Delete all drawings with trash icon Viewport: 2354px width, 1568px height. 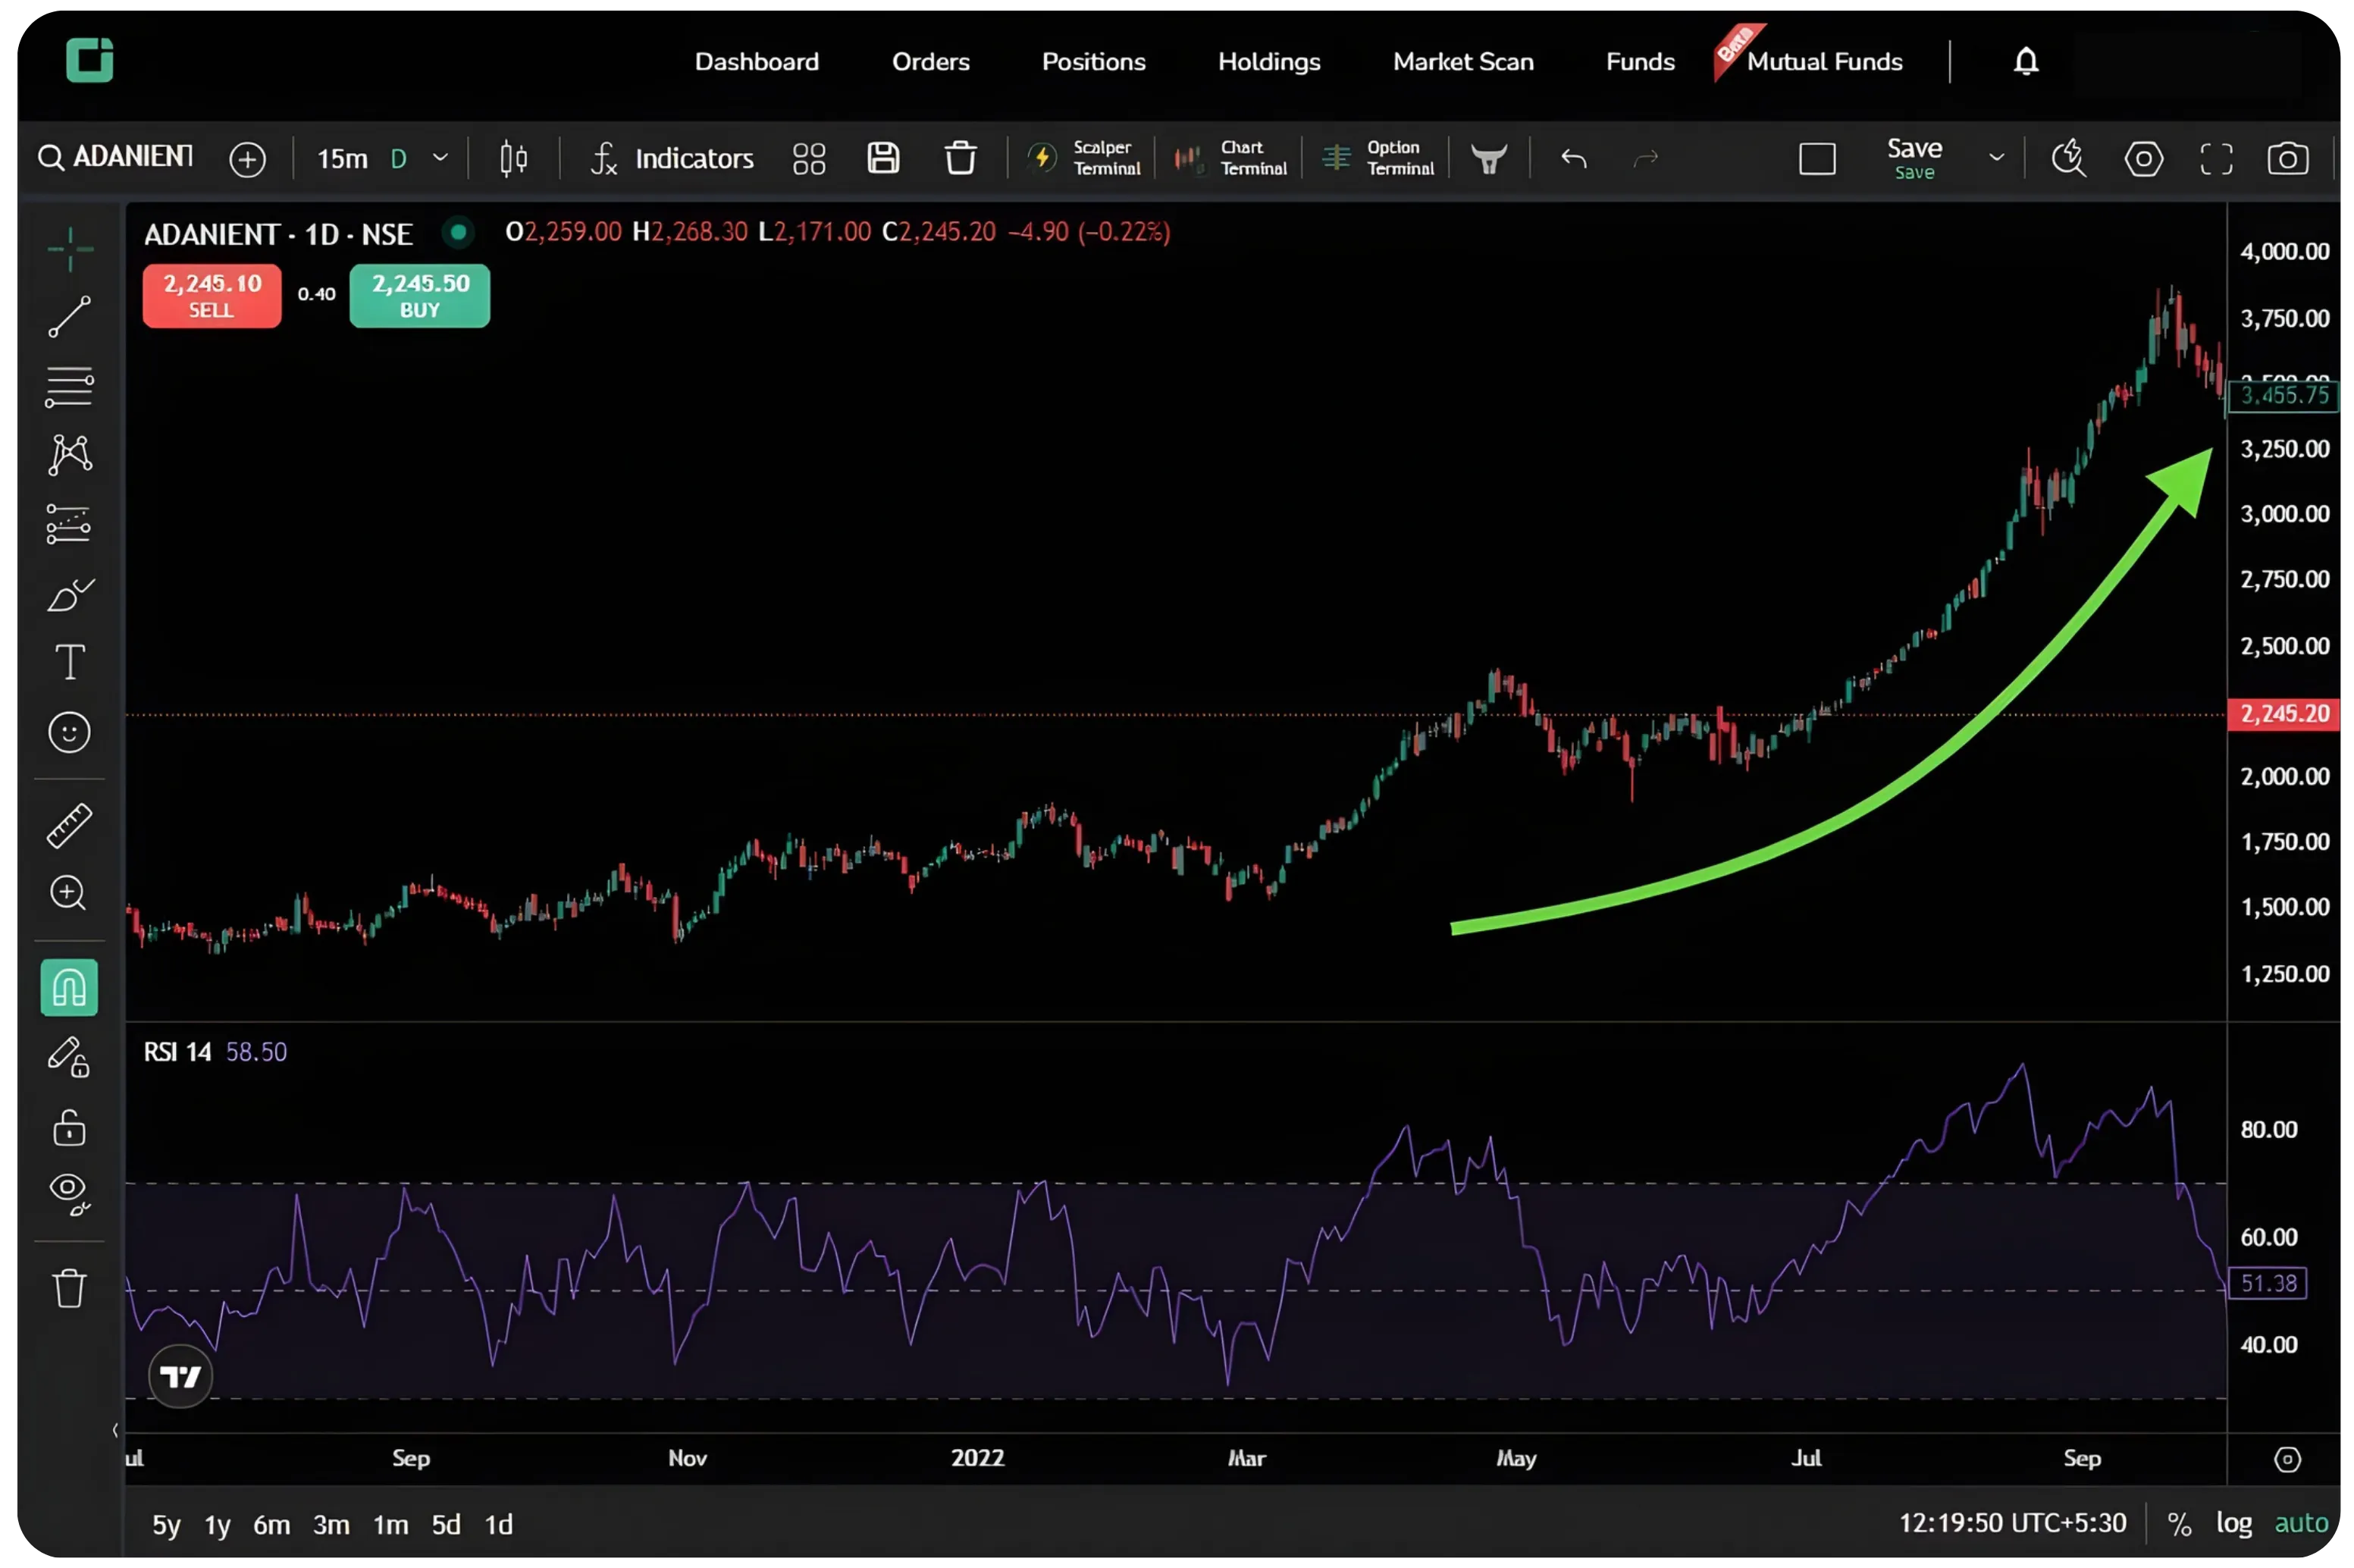pyautogui.click(x=68, y=1288)
